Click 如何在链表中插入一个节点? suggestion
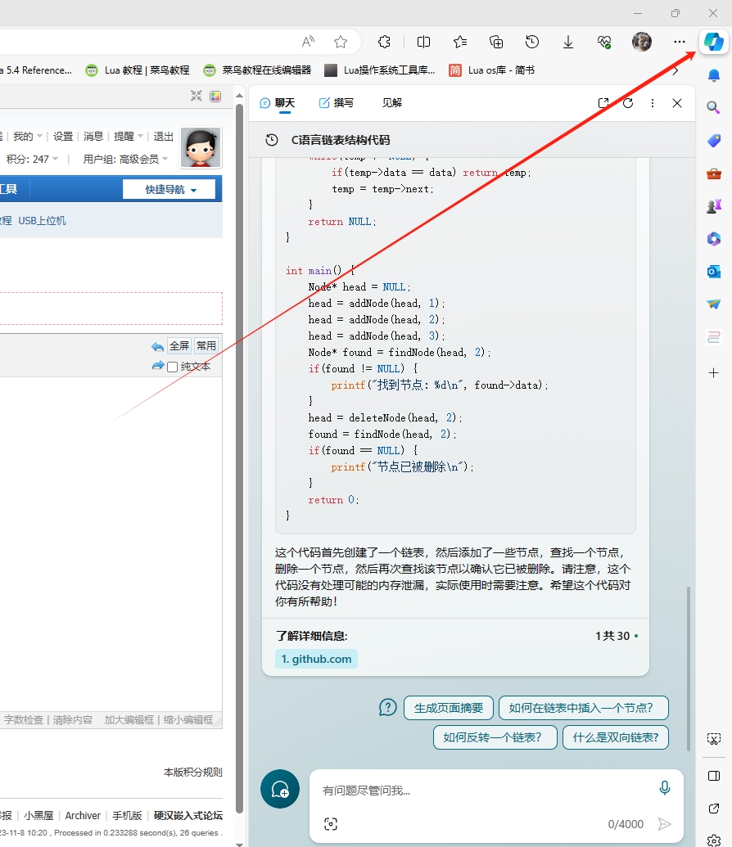 click(x=583, y=708)
